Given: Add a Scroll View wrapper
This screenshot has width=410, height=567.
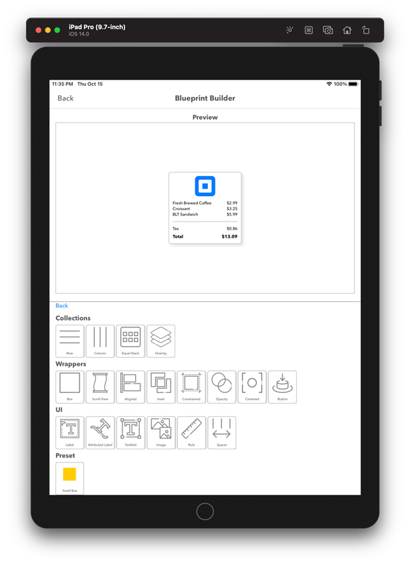Looking at the screenshot, I should tap(100, 387).
